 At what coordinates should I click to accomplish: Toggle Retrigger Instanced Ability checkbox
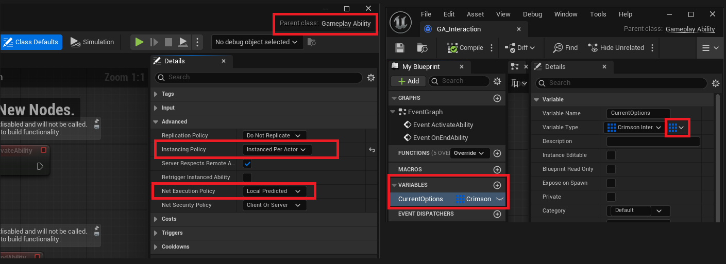[x=247, y=177]
